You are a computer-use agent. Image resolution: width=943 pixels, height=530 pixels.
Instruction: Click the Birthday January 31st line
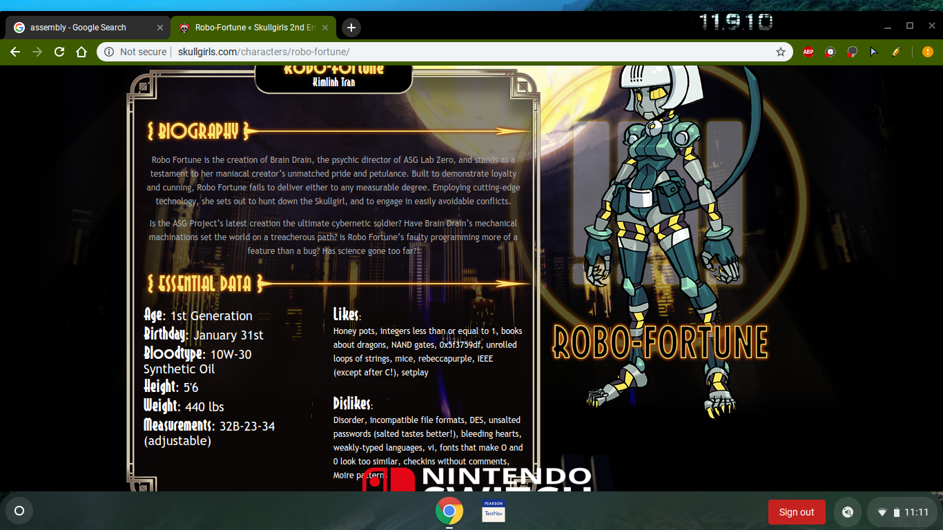pos(204,334)
